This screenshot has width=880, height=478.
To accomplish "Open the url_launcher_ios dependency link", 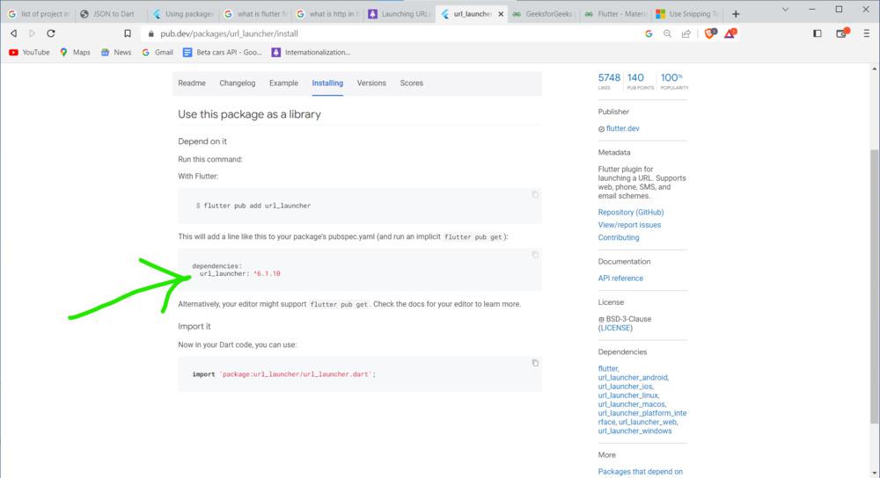I will pos(625,387).
